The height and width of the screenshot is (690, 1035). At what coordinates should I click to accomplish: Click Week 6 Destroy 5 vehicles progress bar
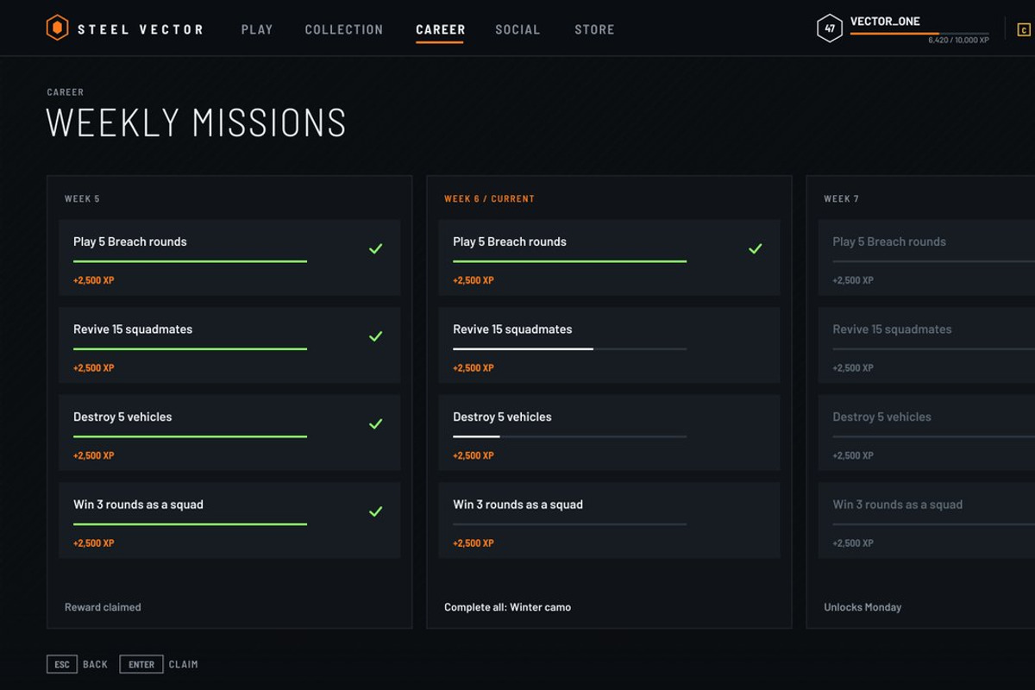pyautogui.click(x=570, y=436)
